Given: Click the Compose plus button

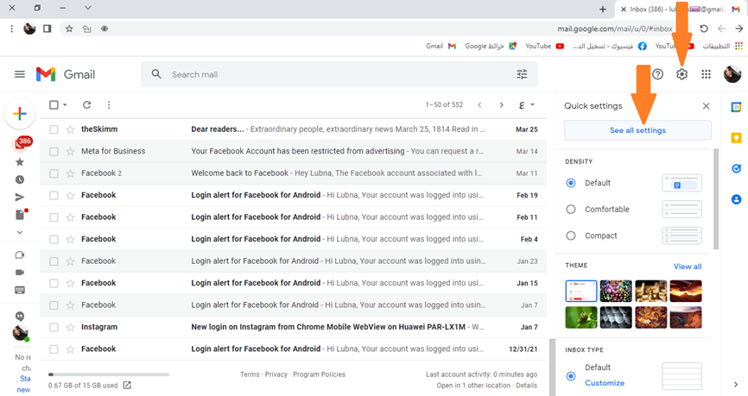Looking at the screenshot, I should tap(20, 113).
